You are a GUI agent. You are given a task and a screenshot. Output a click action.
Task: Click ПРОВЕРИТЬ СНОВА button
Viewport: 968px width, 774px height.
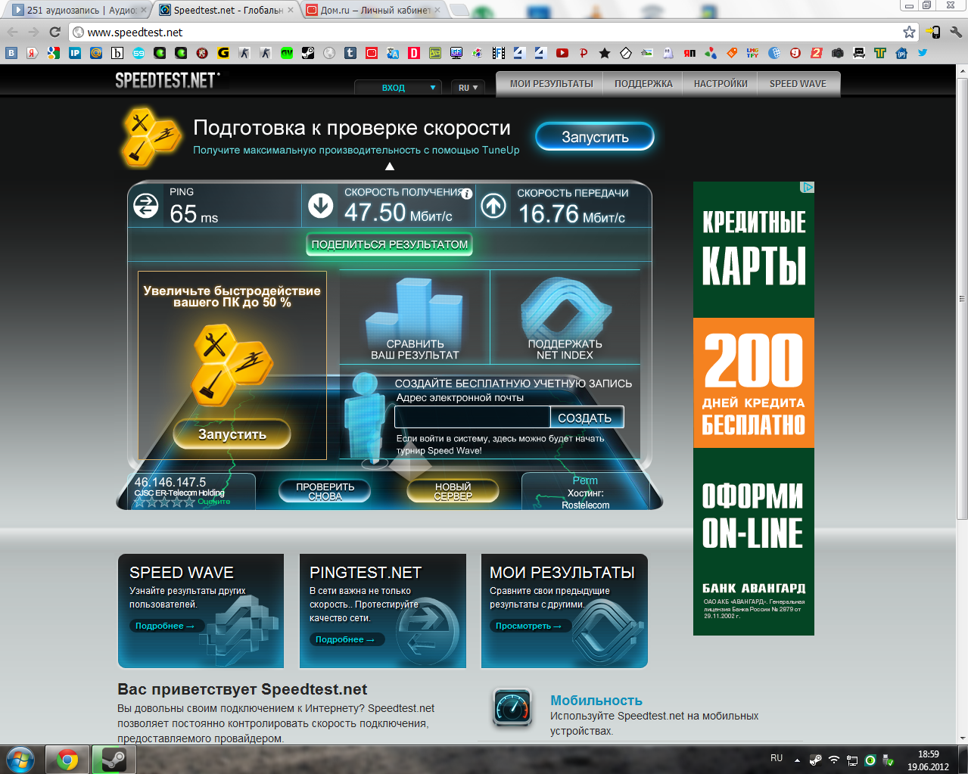[x=325, y=491]
